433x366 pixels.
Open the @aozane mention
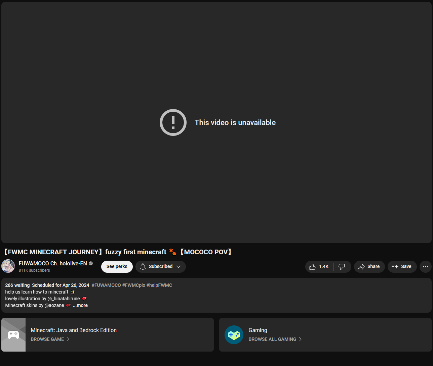tap(54, 305)
